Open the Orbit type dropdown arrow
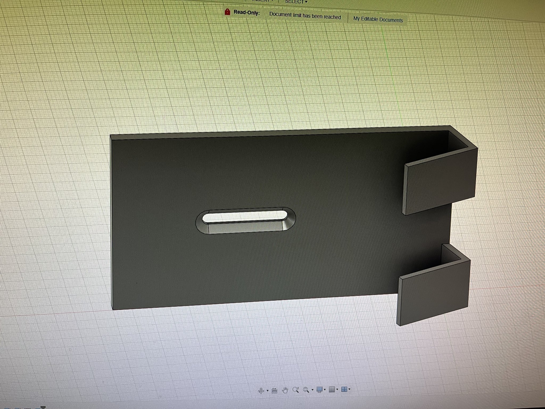Image resolution: width=545 pixels, height=409 pixels. 267,391
